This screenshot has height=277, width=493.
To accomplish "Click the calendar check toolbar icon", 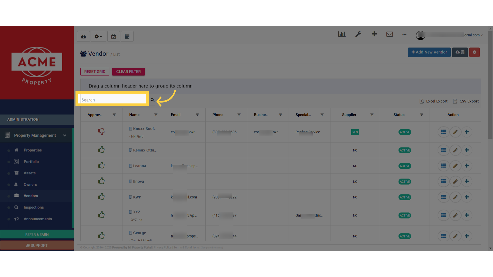I will [x=113, y=36].
